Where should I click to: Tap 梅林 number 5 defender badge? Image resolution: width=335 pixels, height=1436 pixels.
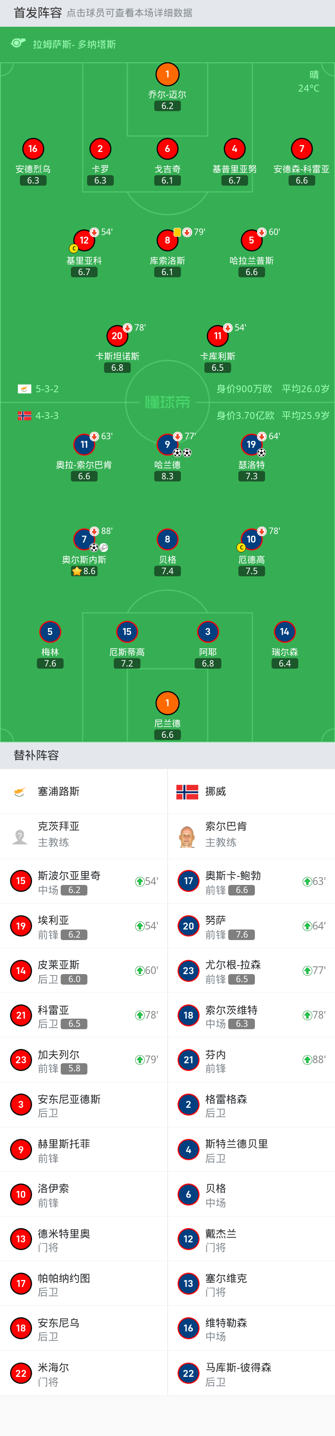[50, 632]
